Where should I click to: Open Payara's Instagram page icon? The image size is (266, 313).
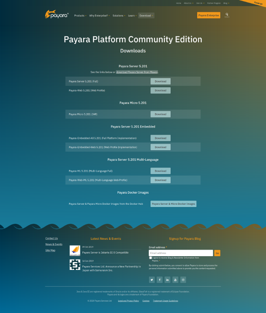point(183,280)
